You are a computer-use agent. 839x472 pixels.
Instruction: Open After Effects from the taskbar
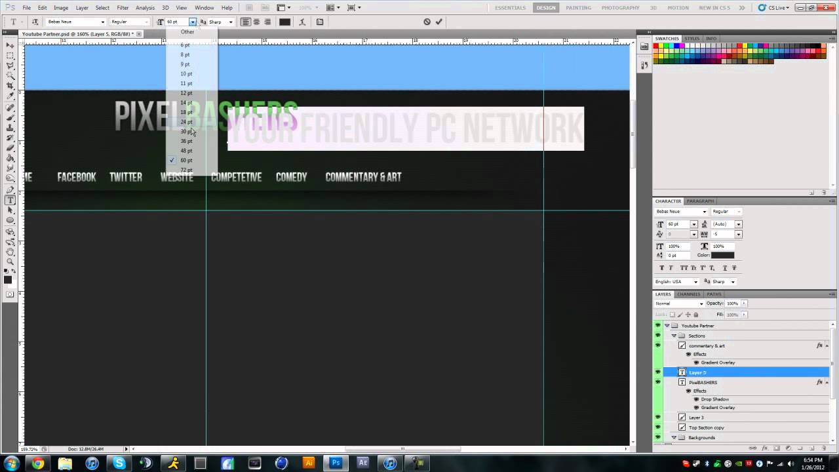coord(362,463)
